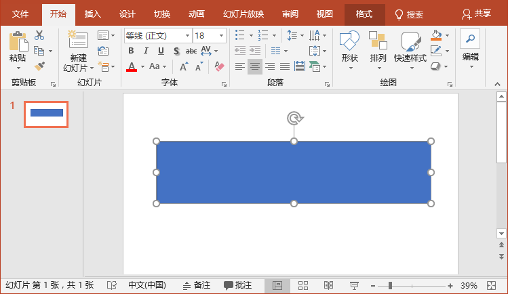Image resolution: width=508 pixels, height=294 pixels.
Task: Click the Clear Formatting eraser icon
Action: [218, 66]
